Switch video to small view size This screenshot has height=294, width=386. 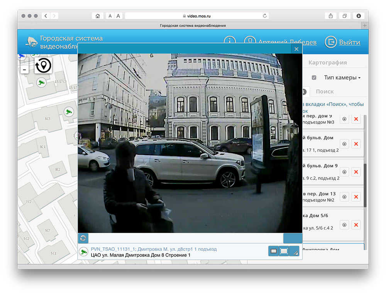pyautogui.click(x=274, y=251)
